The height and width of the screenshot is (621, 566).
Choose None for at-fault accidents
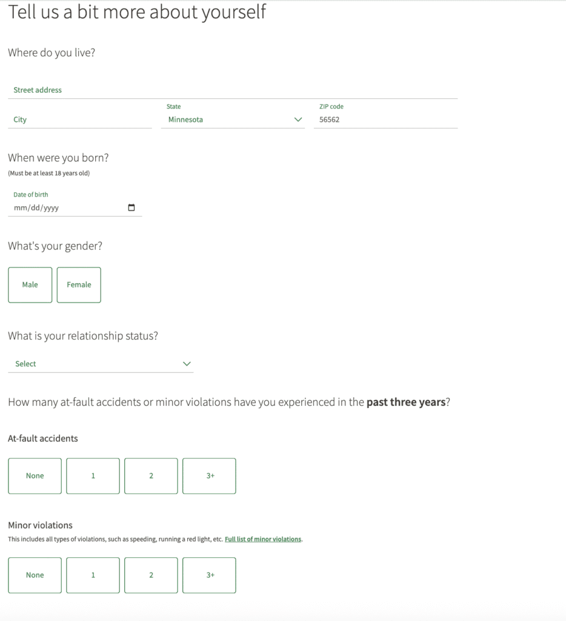click(35, 476)
